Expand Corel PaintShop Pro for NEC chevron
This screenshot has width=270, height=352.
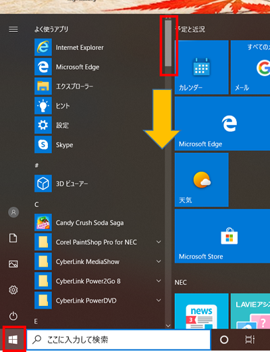(x=159, y=242)
